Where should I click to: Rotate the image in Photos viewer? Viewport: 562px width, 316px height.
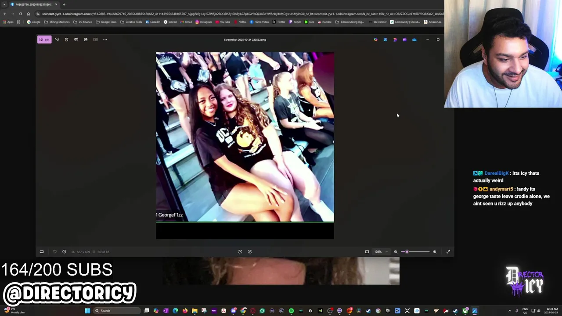[57, 39]
